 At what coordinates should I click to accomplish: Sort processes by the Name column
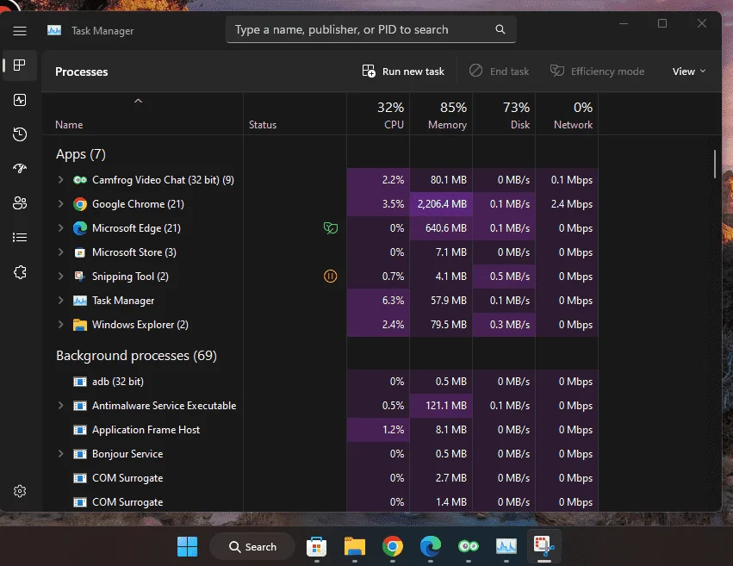pos(143,114)
